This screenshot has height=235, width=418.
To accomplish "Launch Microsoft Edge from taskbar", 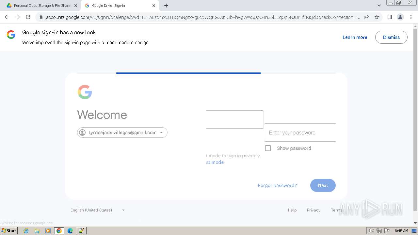I will (70, 231).
